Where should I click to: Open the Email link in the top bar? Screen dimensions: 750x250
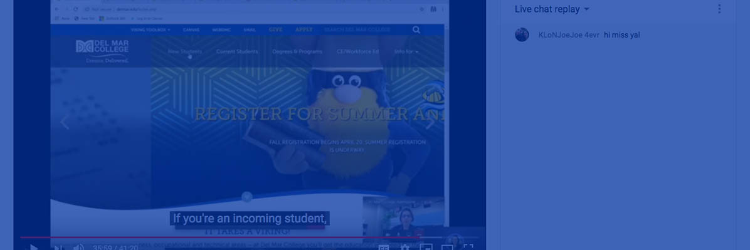(250, 29)
